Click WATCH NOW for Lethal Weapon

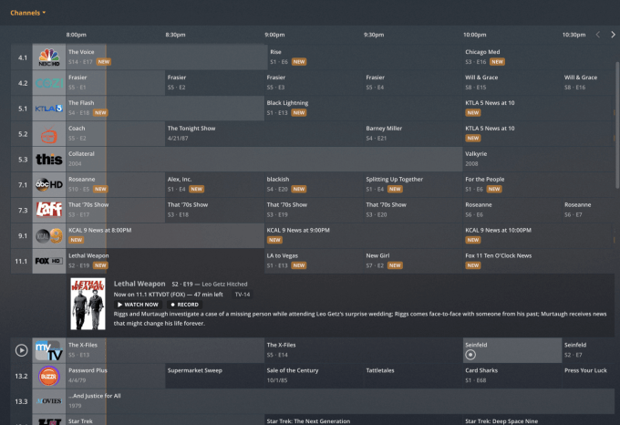pos(138,305)
